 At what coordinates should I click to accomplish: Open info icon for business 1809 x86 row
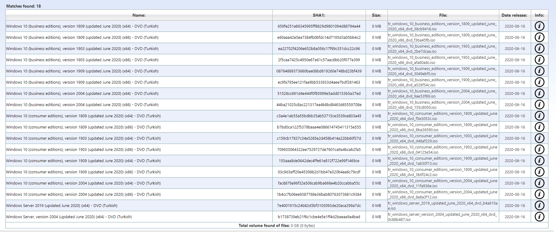pyautogui.click(x=539, y=37)
